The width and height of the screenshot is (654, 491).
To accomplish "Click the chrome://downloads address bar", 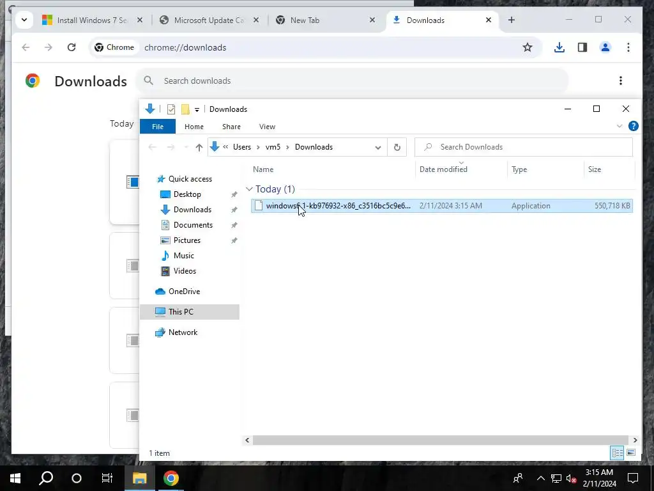I will (x=316, y=47).
